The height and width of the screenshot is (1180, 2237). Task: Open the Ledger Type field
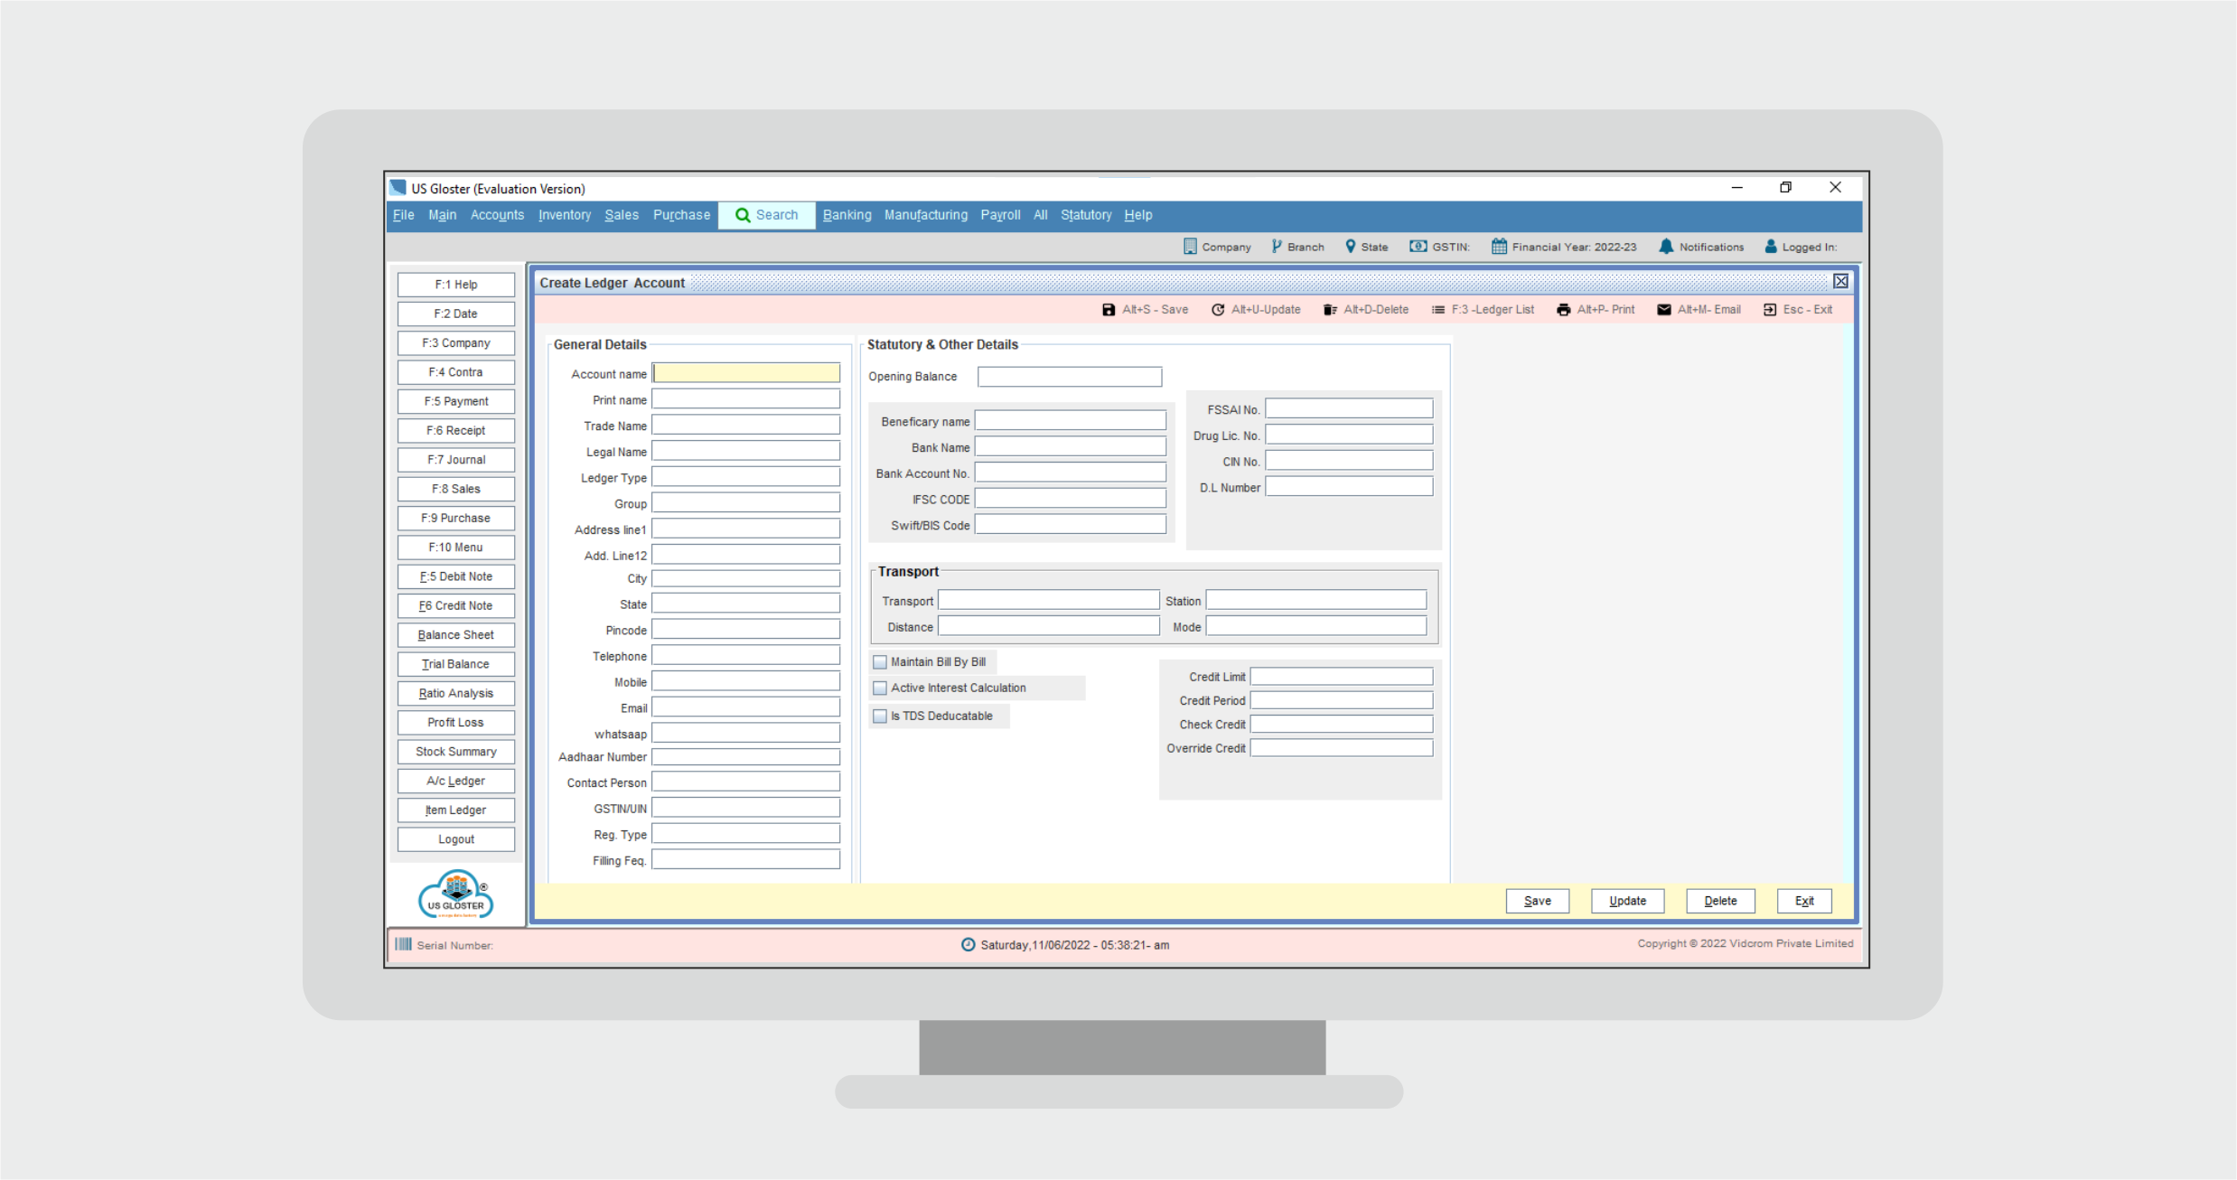coord(745,477)
